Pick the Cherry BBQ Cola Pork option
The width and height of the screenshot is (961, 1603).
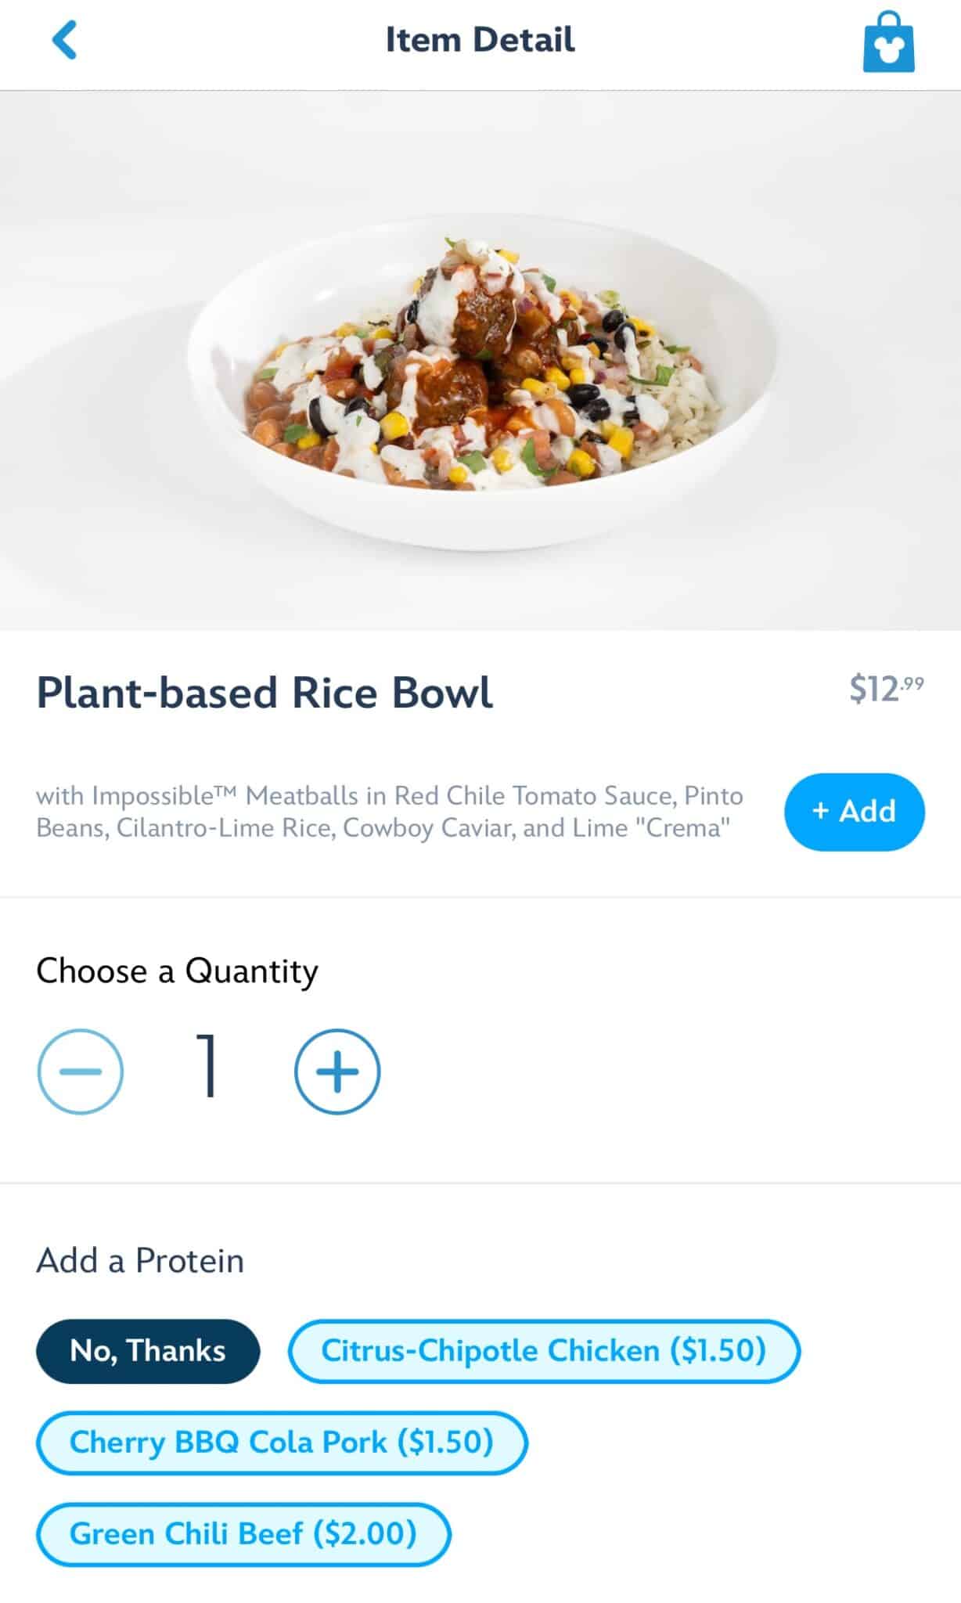(282, 1443)
